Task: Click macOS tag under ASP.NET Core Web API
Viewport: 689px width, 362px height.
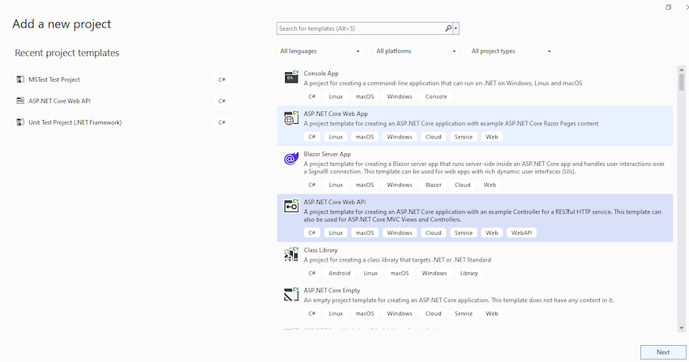Action: pyautogui.click(x=365, y=232)
